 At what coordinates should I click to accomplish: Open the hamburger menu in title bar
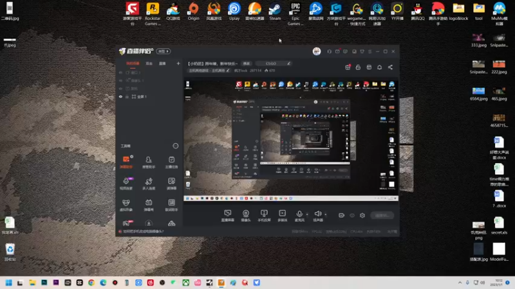coord(370,51)
